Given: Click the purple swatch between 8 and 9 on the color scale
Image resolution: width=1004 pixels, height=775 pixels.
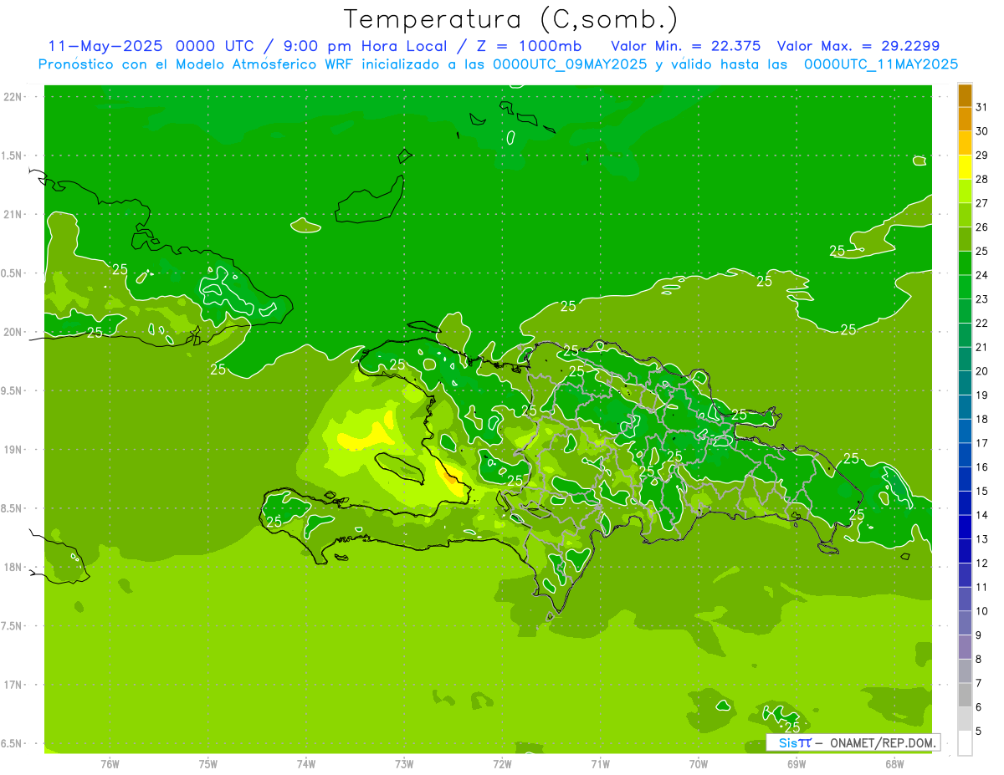Looking at the screenshot, I should coord(965,647).
